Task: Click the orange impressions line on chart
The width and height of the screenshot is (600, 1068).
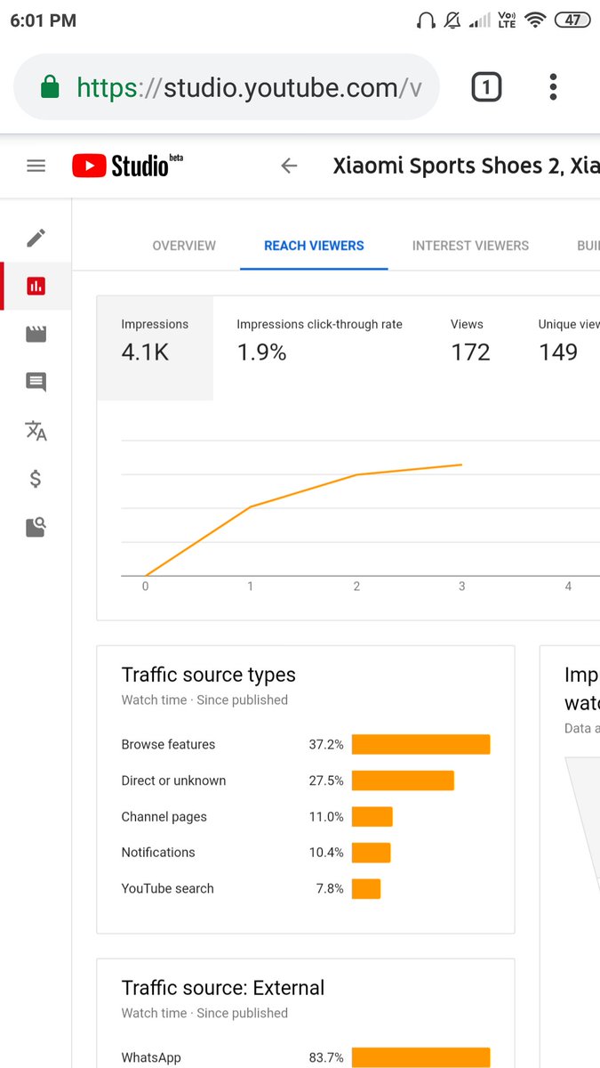Action: [x=303, y=519]
